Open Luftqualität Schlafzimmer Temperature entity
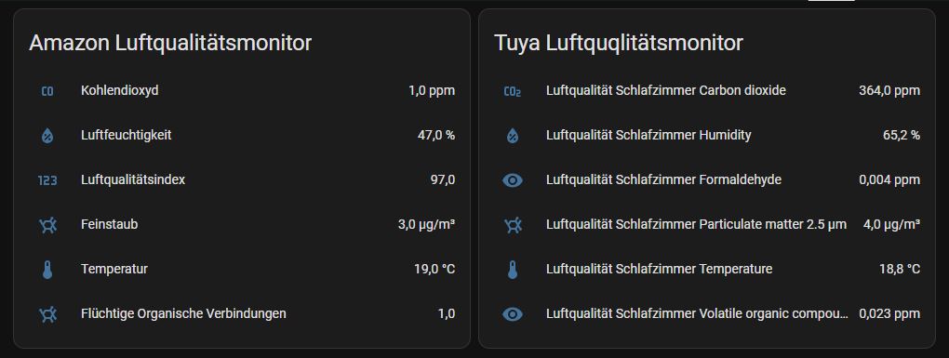Screen dimensions: 949x358 707,269
